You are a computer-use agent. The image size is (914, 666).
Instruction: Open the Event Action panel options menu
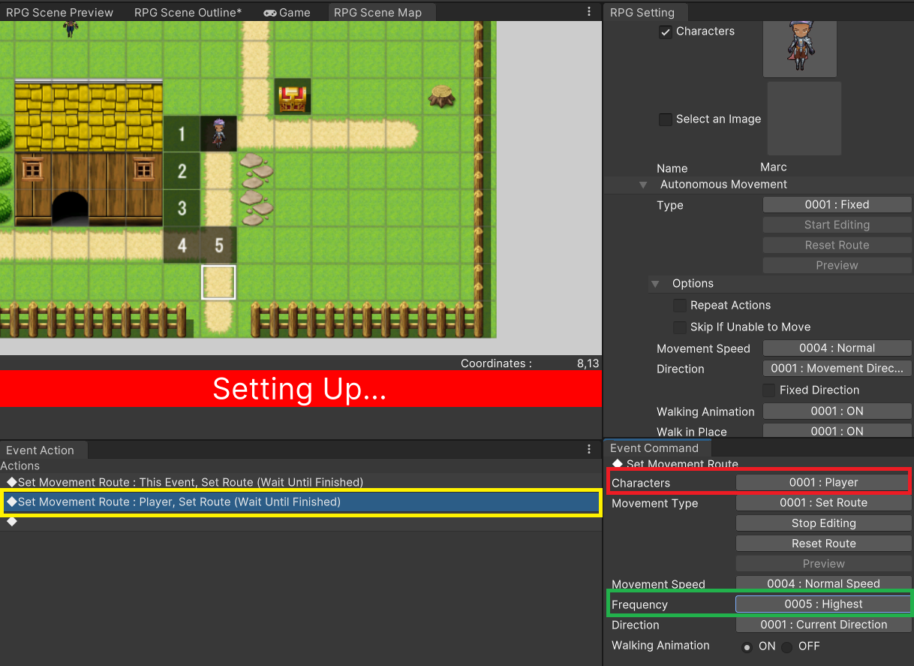[x=589, y=449]
